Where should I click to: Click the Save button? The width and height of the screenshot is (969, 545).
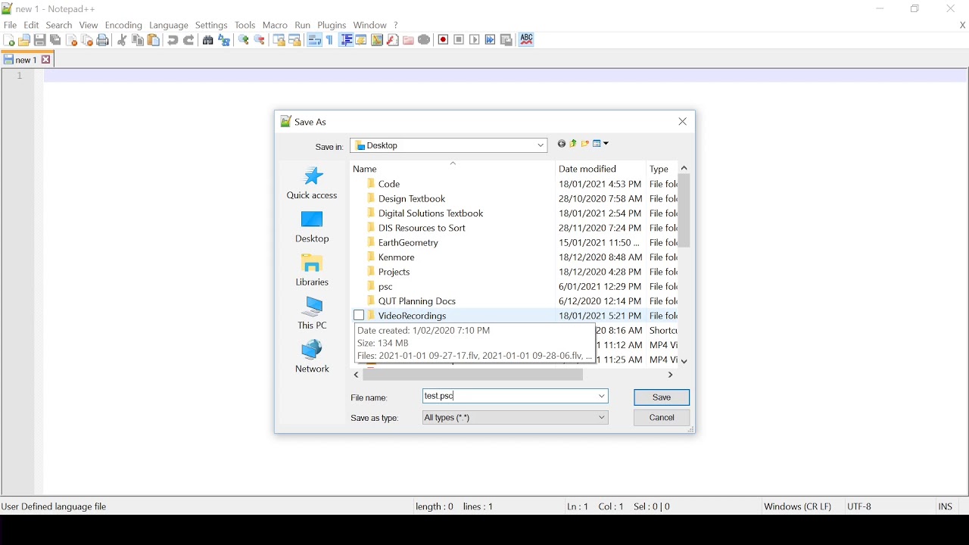click(x=662, y=397)
